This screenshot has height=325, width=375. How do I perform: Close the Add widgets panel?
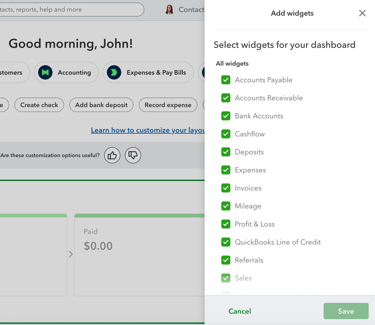pos(362,14)
